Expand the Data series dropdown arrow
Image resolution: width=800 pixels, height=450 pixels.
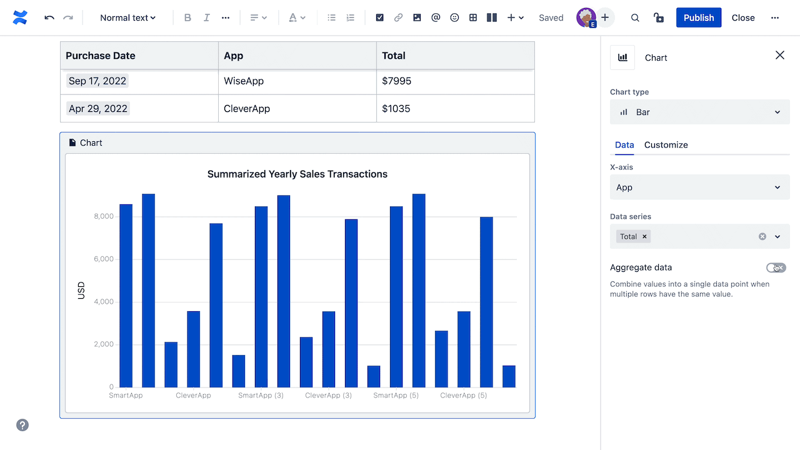tap(777, 236)
